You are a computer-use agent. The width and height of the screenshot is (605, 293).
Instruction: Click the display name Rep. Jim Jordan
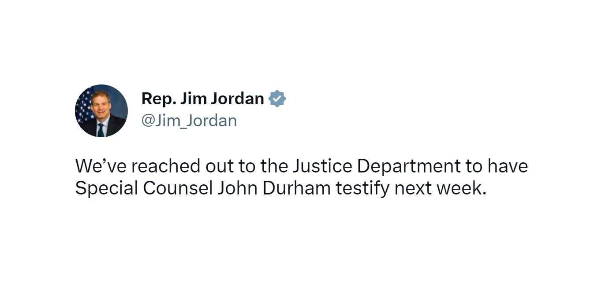[202, 99]
